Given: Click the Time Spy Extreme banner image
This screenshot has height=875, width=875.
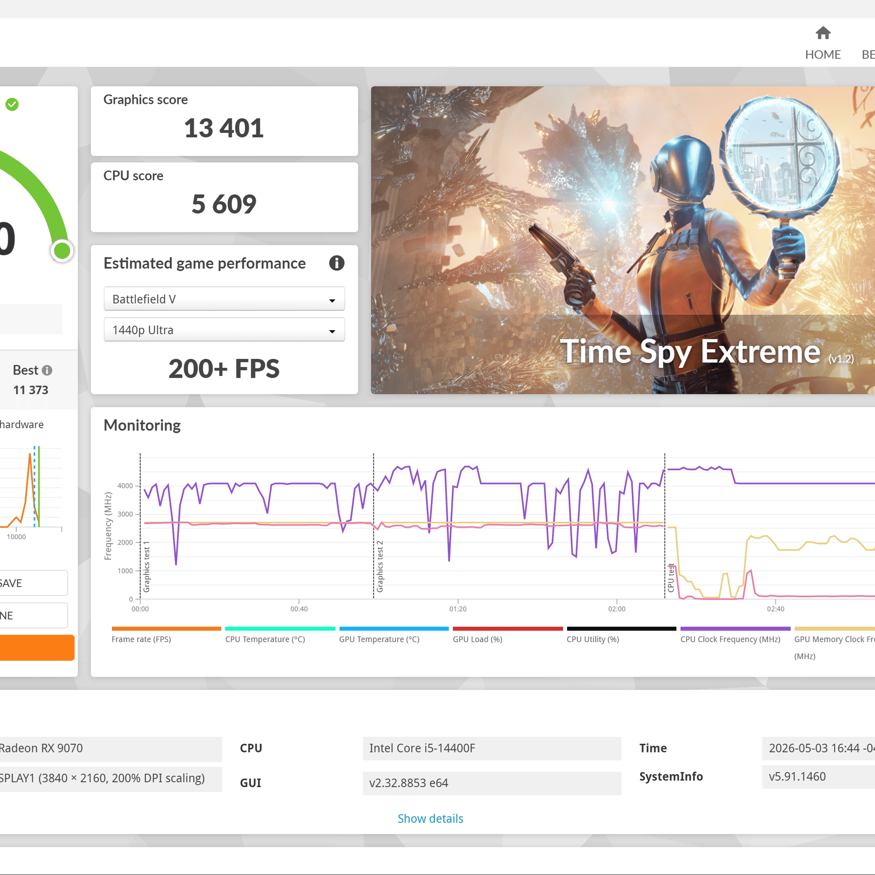Looking at the screenshot, I should point(623,240).
